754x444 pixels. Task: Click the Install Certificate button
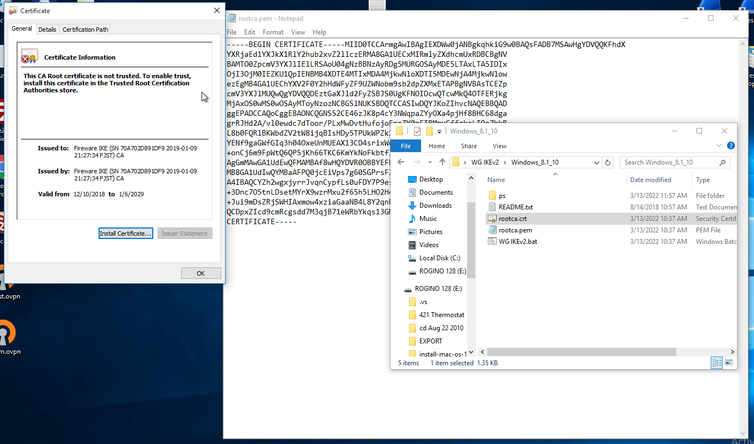click(125, 233)
